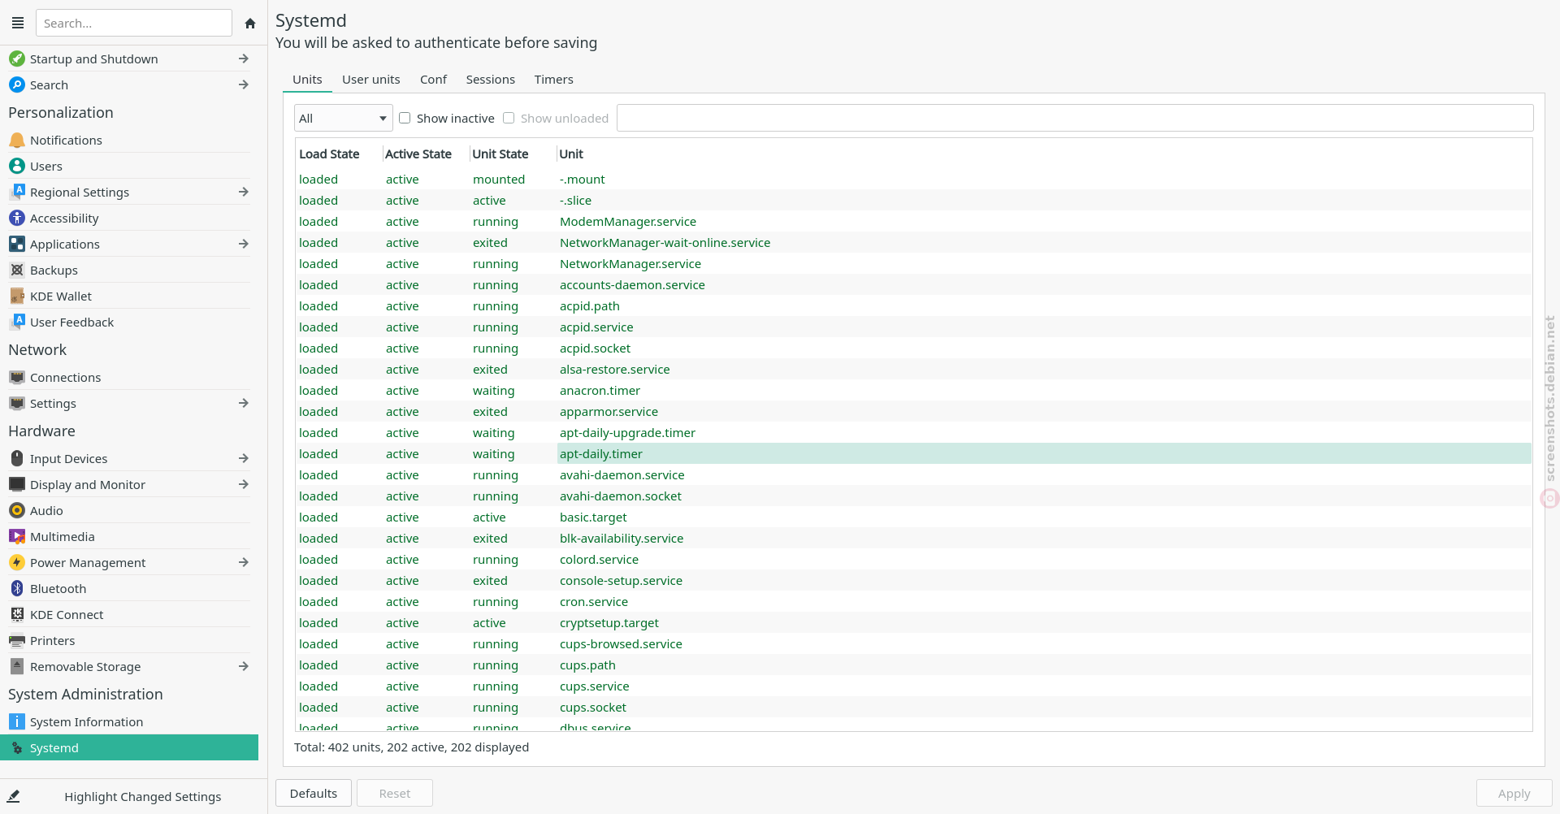Expand Power Management arrow
1560x814 pixels.
coord(244,562)
